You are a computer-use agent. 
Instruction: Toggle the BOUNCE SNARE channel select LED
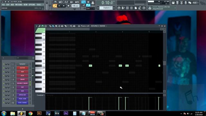point(30,83)
